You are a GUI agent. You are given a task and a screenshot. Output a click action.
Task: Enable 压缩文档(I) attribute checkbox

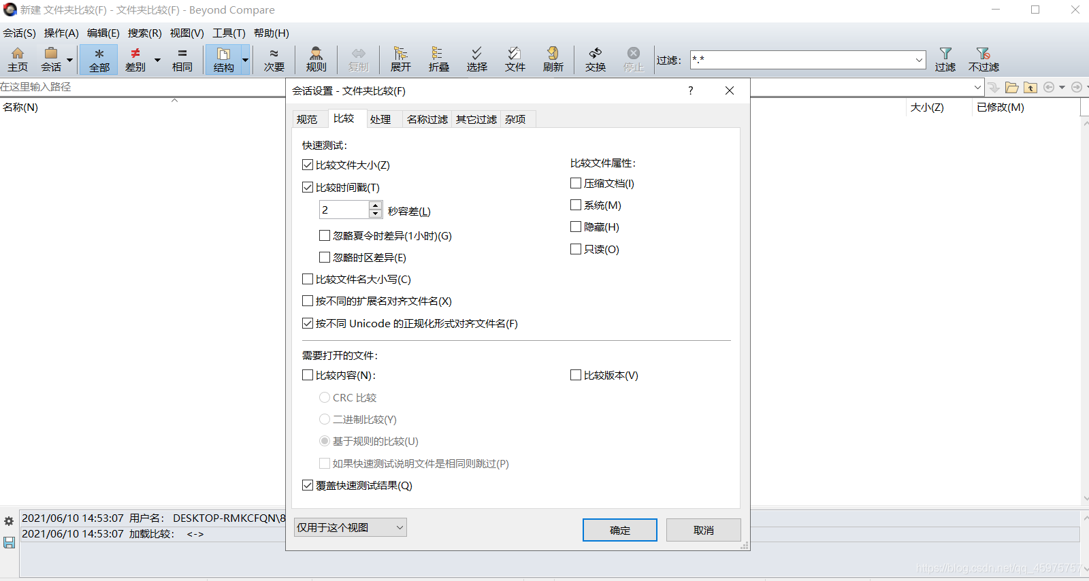coord(576,183)
